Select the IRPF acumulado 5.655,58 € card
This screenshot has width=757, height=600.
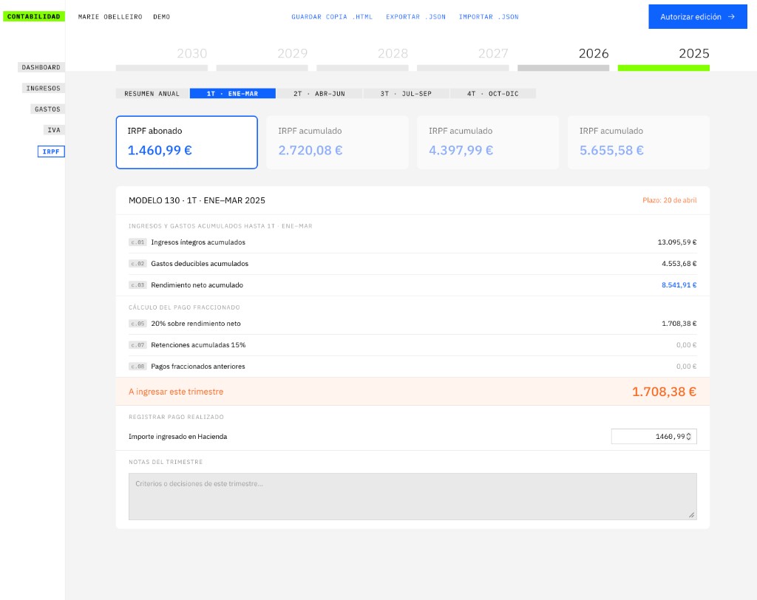[639, 143]
